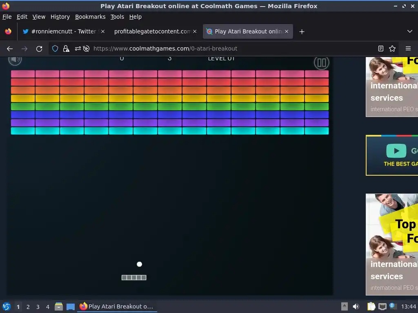Open the top international services ad
Viewport: 418px width, 313px height.
(392, 87)
